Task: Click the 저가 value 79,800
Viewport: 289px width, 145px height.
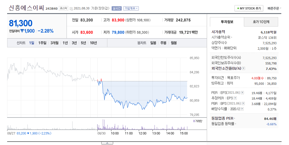Action: coord(118,33)
